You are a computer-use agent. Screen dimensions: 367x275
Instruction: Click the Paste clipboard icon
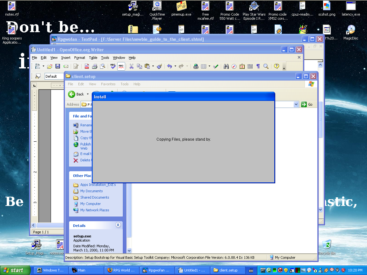click(147, 67)
